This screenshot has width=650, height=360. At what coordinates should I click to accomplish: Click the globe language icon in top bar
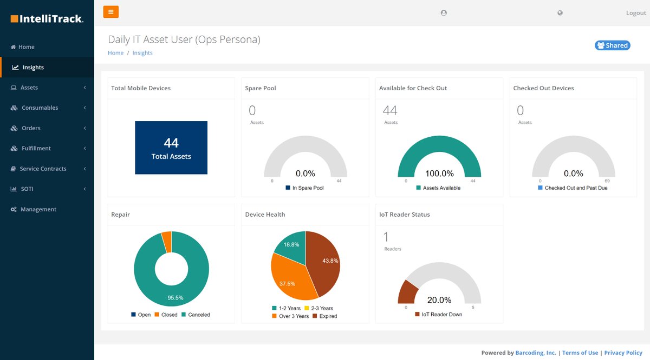[560, 12]
